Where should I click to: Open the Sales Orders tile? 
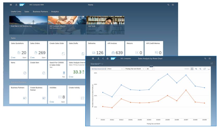(x=38, y=50)
